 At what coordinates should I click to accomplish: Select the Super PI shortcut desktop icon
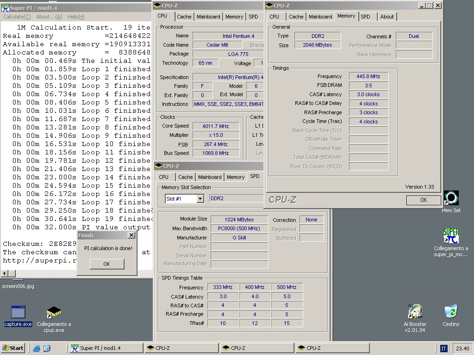[x=451, y=242]
